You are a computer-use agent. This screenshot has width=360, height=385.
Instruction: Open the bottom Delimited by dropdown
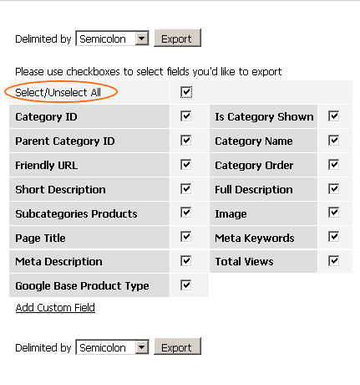point(112,347)
